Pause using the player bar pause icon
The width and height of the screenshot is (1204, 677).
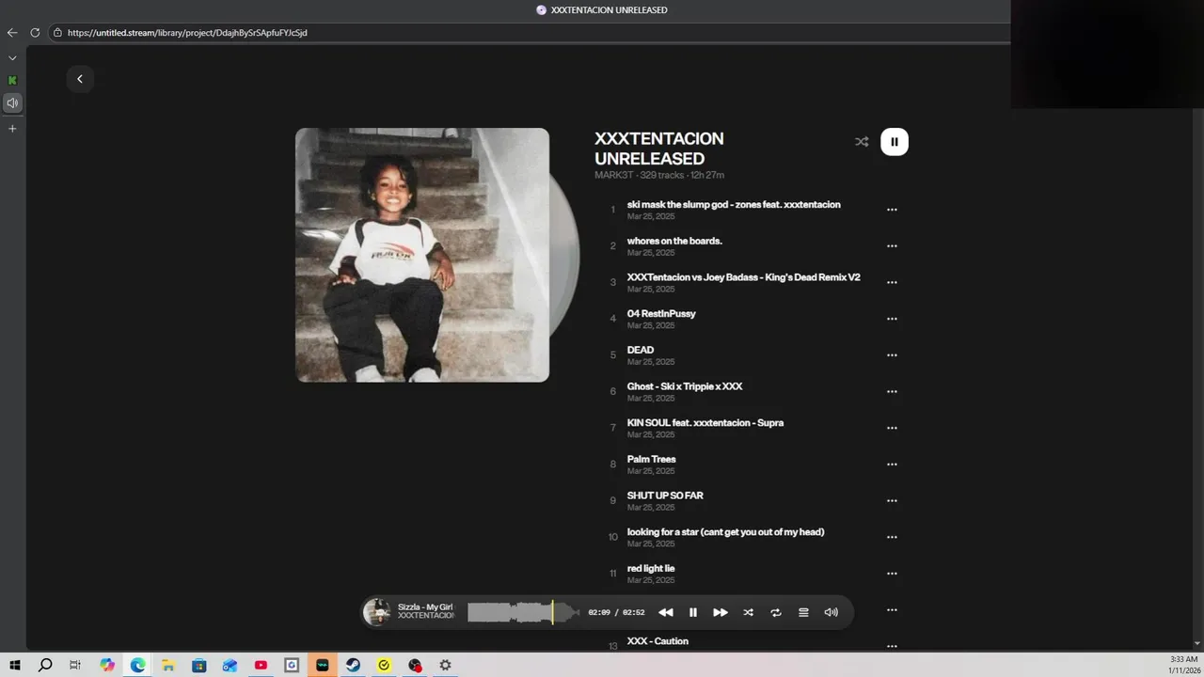(x=693, y=612)
